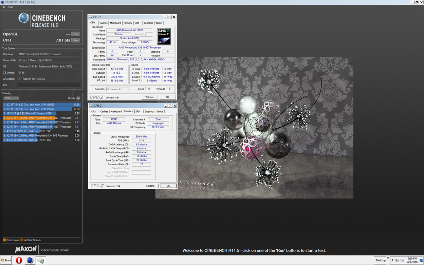Select ranking row 6 scoring 7.41
The image size is (424, 265).
tap(42, 127)
